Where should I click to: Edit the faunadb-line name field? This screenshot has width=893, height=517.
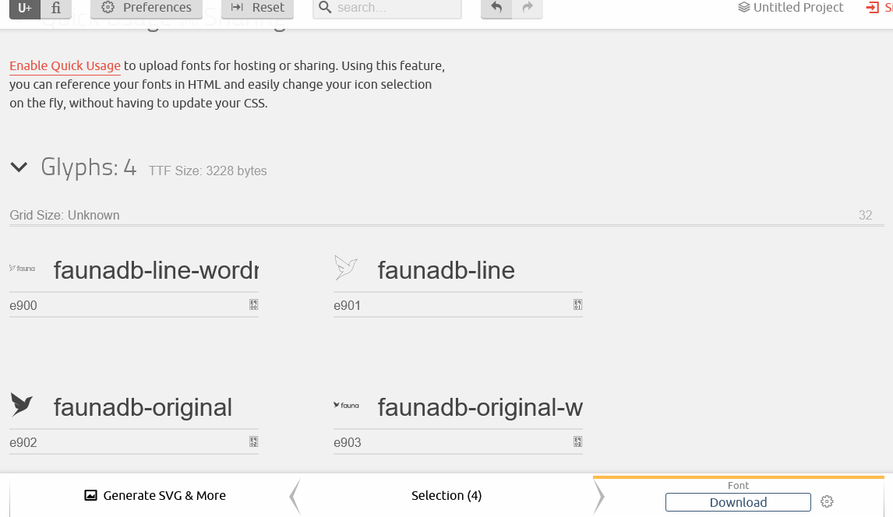479,270
